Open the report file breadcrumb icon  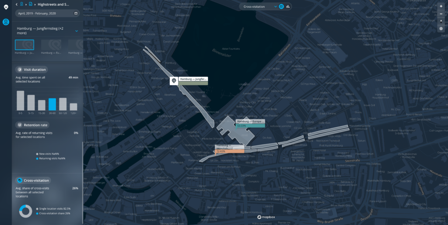click(31, 4)
